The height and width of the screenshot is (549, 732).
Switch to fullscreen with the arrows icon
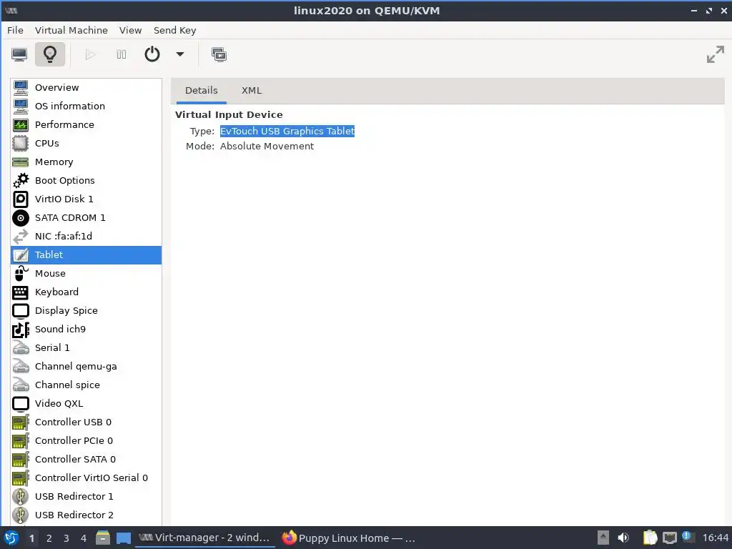click(x=715, y=54)
